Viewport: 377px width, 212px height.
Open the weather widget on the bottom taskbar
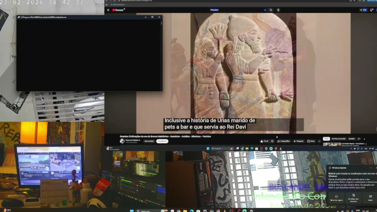7,210
